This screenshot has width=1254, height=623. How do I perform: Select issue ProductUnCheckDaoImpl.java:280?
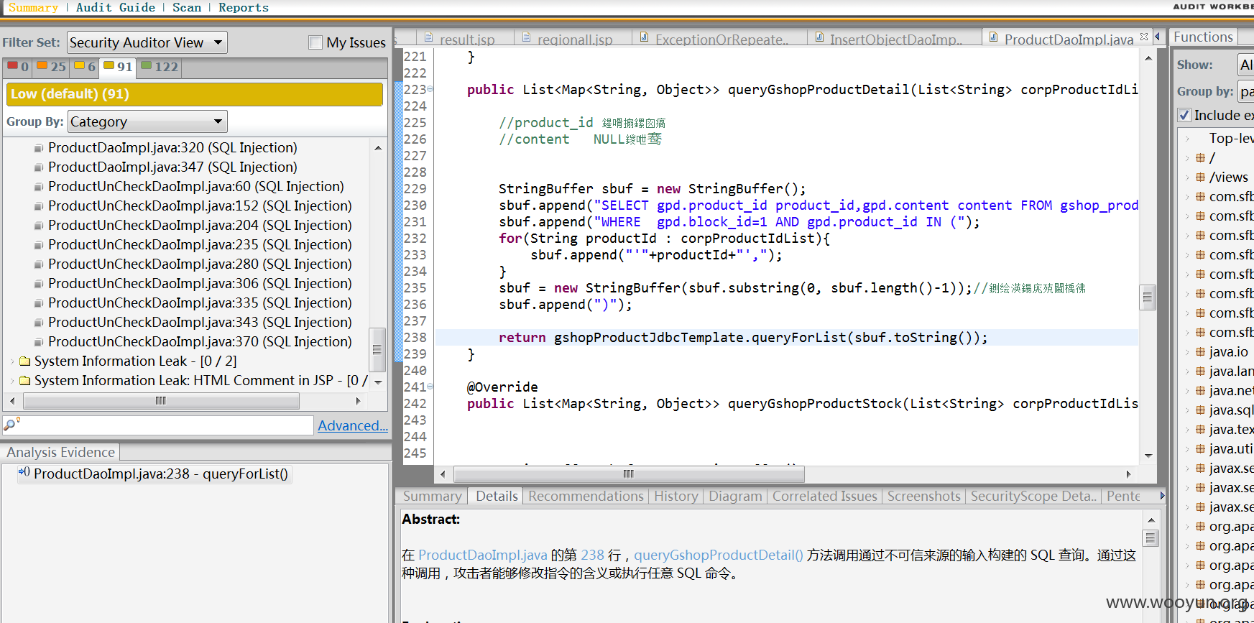pyautogui.click(x=200, y=264)
